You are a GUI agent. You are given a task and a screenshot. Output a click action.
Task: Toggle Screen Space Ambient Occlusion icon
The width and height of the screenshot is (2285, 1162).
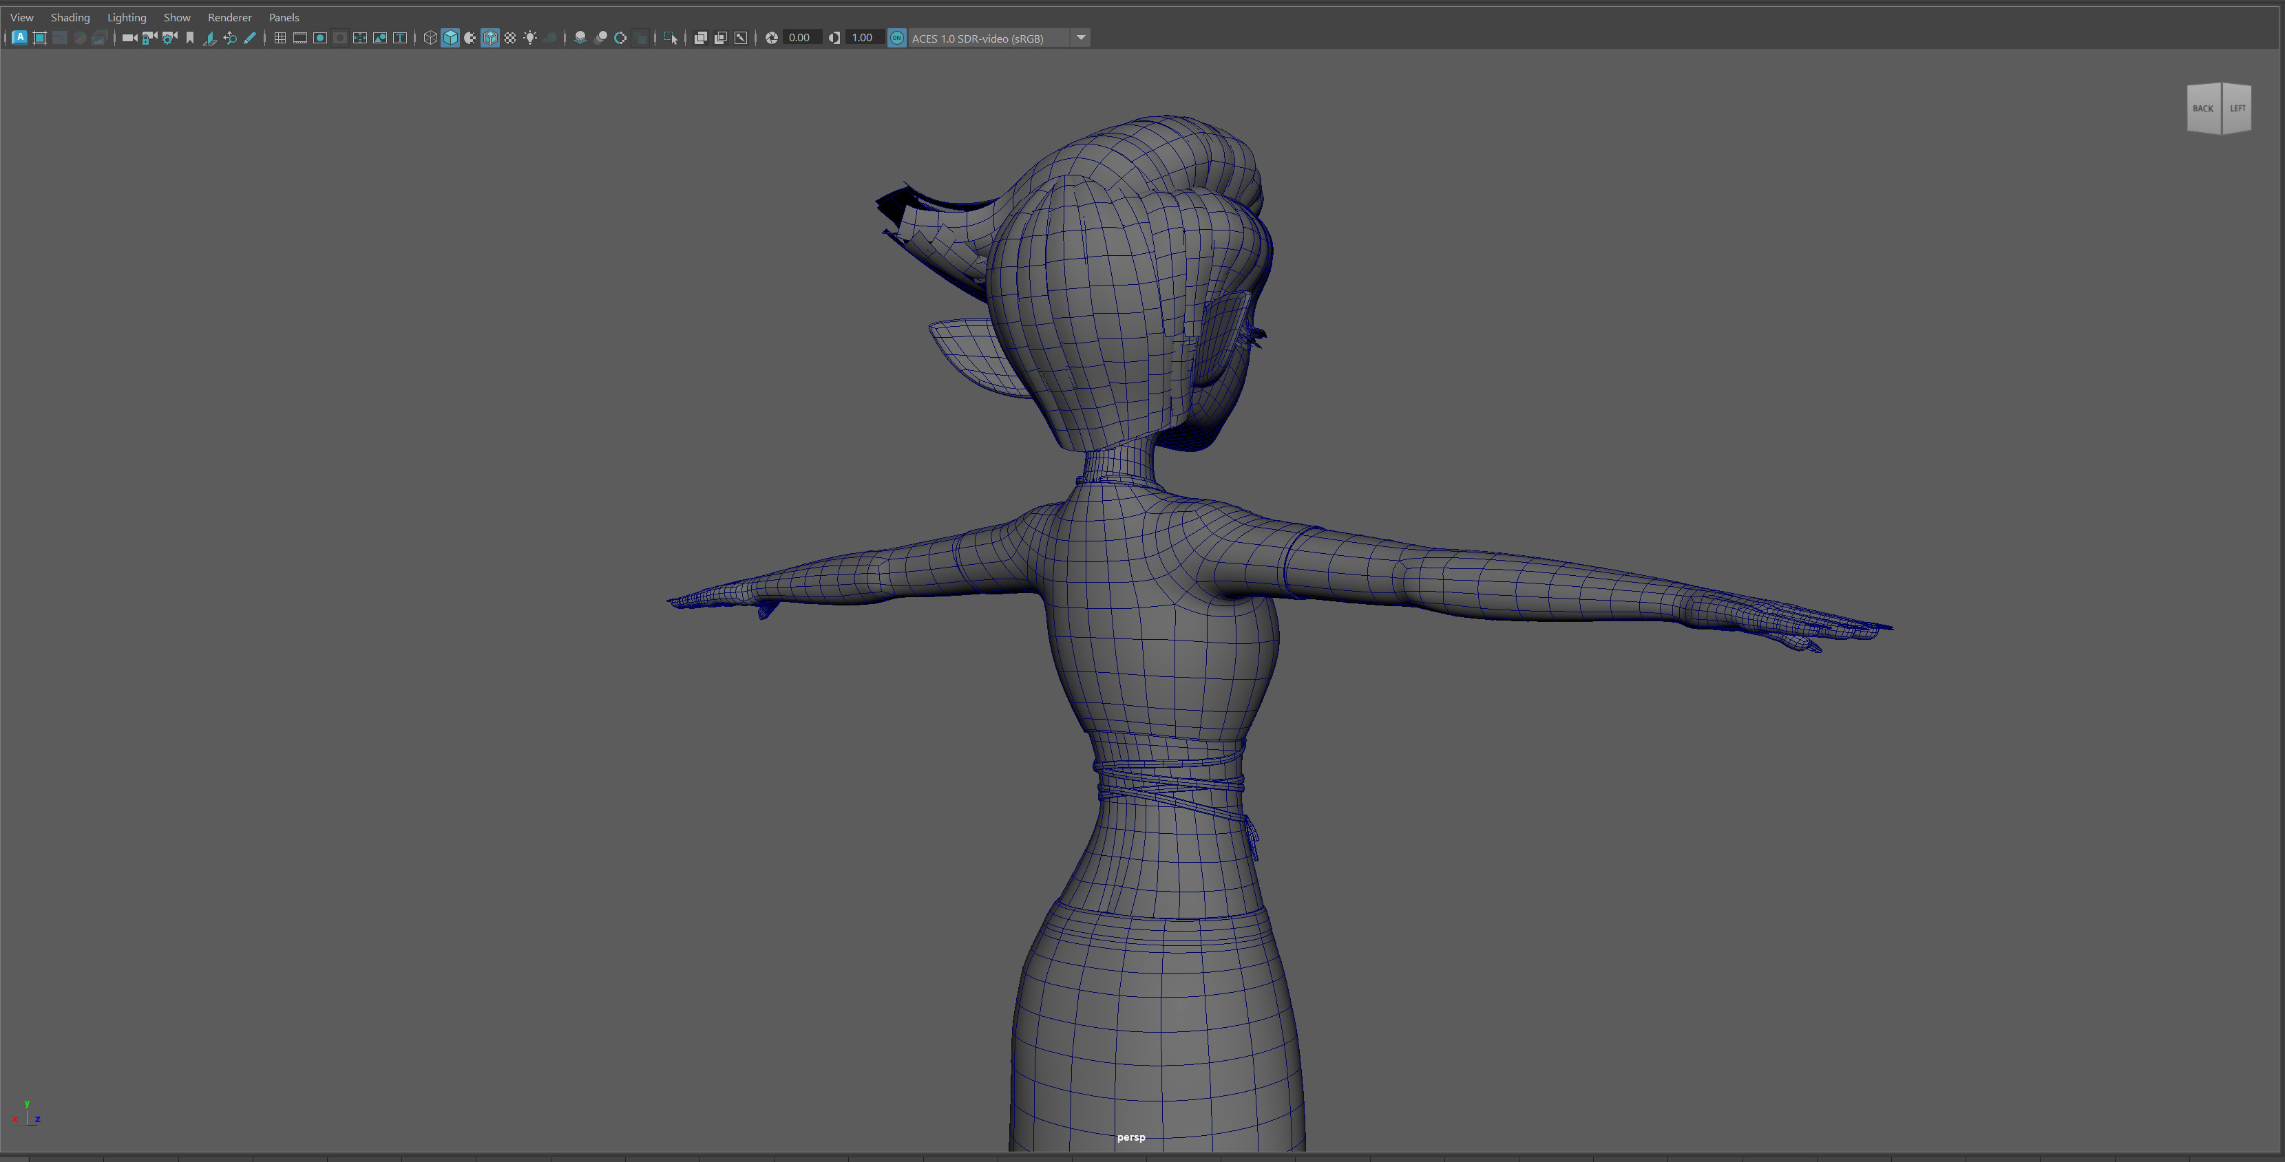(x=580, y=38)
